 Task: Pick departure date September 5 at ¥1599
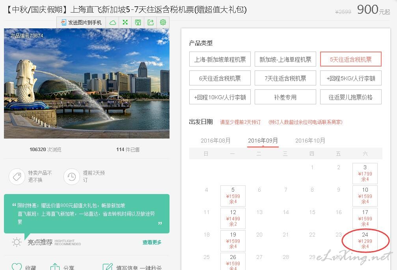[233, 196]
